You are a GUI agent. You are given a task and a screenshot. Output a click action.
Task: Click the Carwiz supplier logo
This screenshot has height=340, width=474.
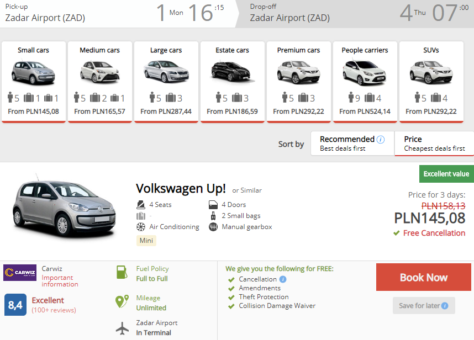(x=20, y=273)
